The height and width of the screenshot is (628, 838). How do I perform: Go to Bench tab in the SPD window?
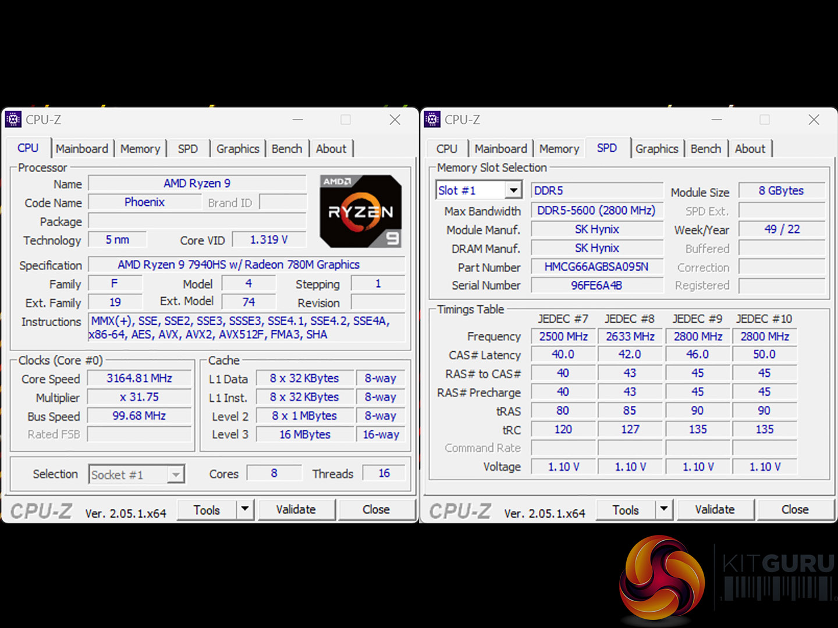[x=706, y=149]
